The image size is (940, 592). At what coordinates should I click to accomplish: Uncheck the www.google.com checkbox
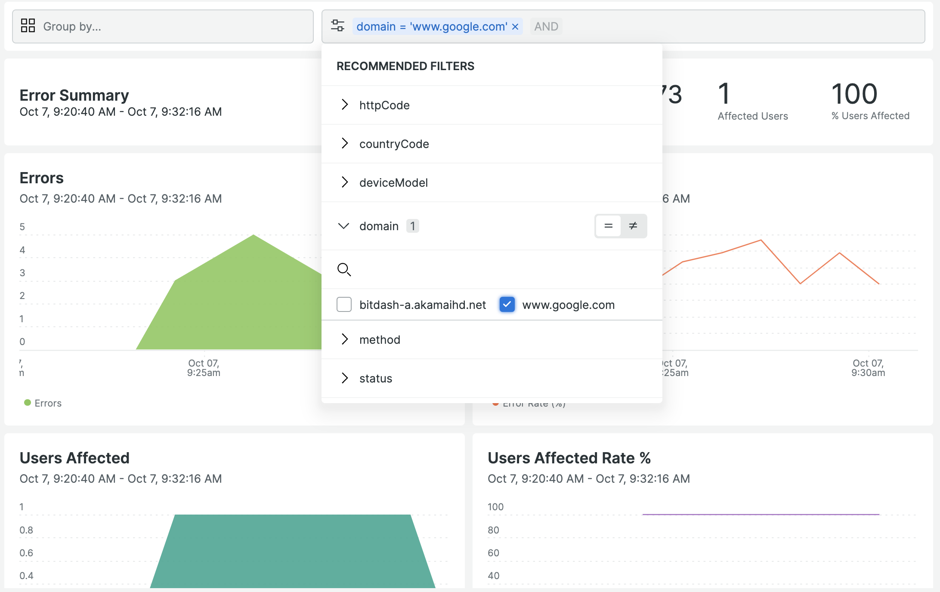(507, 304)
